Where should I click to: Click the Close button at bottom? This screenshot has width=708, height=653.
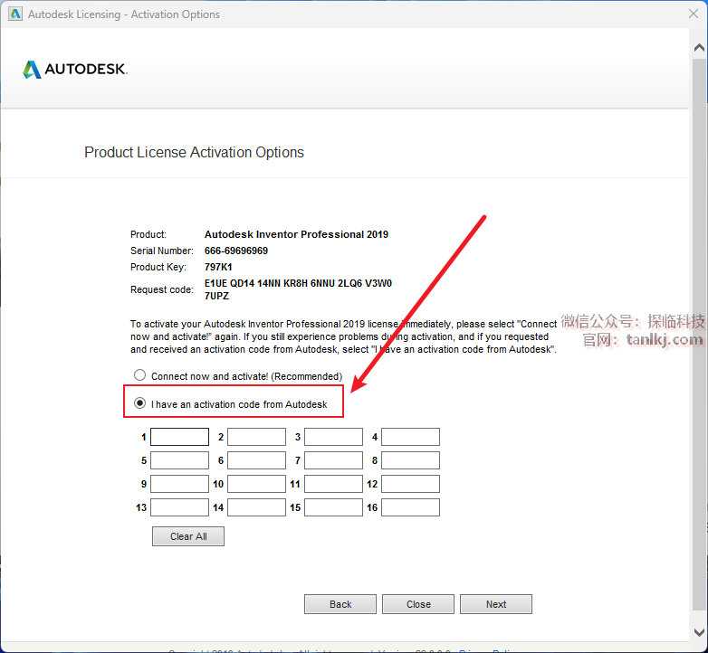click(418, 604)
